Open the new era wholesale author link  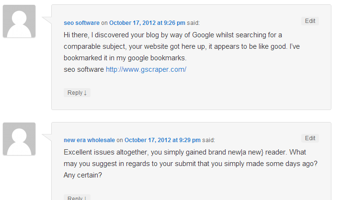tap(89, 140)
